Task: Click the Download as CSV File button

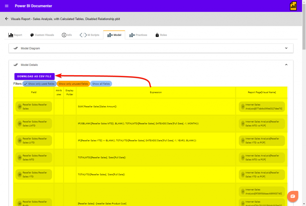Action: click(x=34, y=76)
